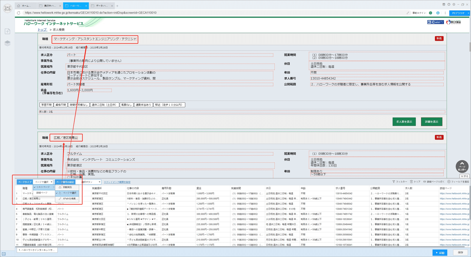Choose リストページ in the dropdown menu
Viewport: 471px width, 257px height.
[x=44, y=188]
